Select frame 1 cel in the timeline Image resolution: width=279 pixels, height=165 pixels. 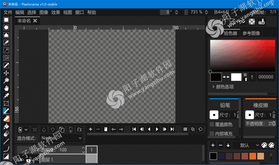point(92,158)
